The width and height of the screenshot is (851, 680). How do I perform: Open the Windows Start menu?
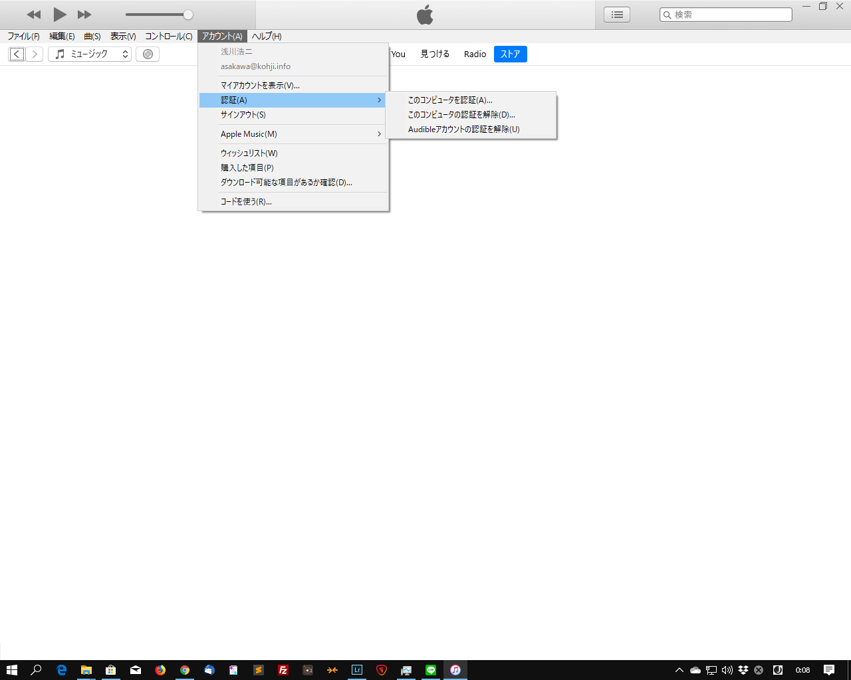12,670
